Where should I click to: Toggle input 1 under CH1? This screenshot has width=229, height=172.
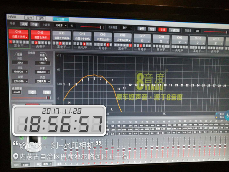pos(10,42)
